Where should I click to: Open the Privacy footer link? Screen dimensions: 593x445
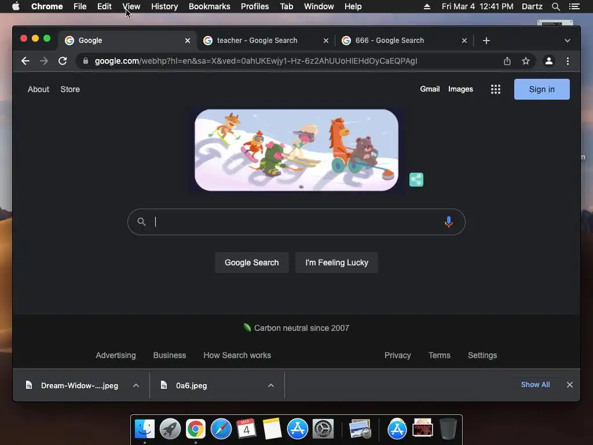(397, 355)
